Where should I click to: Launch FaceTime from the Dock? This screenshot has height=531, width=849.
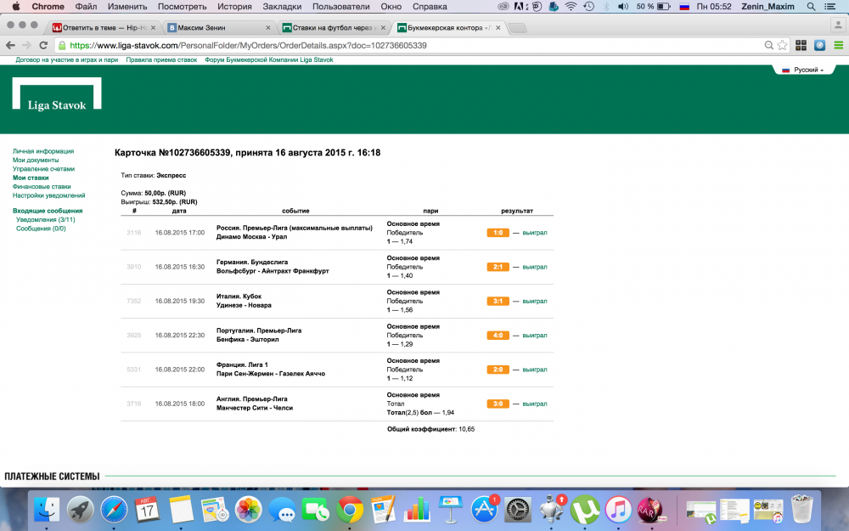(316, 510)
